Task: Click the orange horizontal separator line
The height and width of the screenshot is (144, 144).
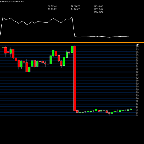Action: tap(72, 42)
